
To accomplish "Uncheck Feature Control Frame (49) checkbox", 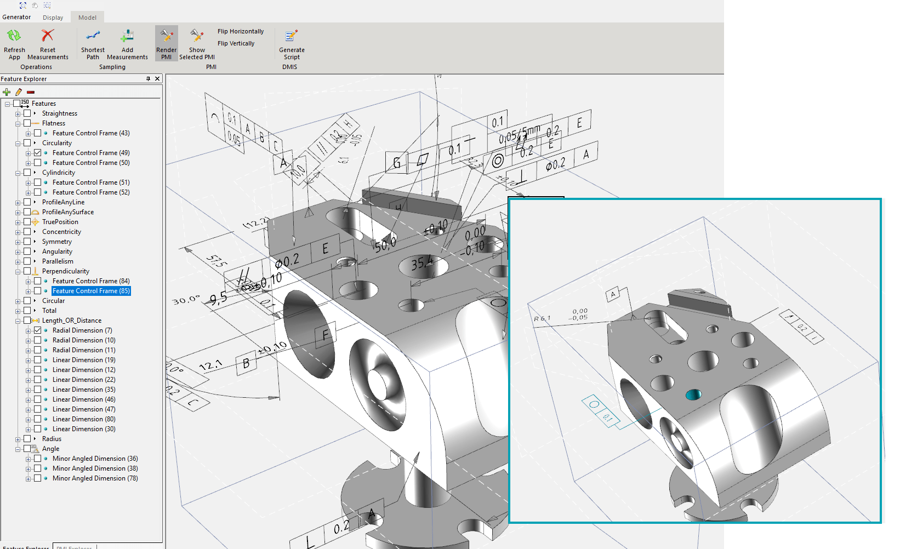I will (37, 153).
